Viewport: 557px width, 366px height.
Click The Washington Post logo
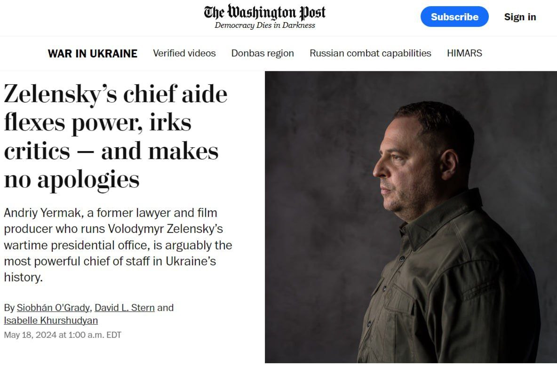pos(265,12)
